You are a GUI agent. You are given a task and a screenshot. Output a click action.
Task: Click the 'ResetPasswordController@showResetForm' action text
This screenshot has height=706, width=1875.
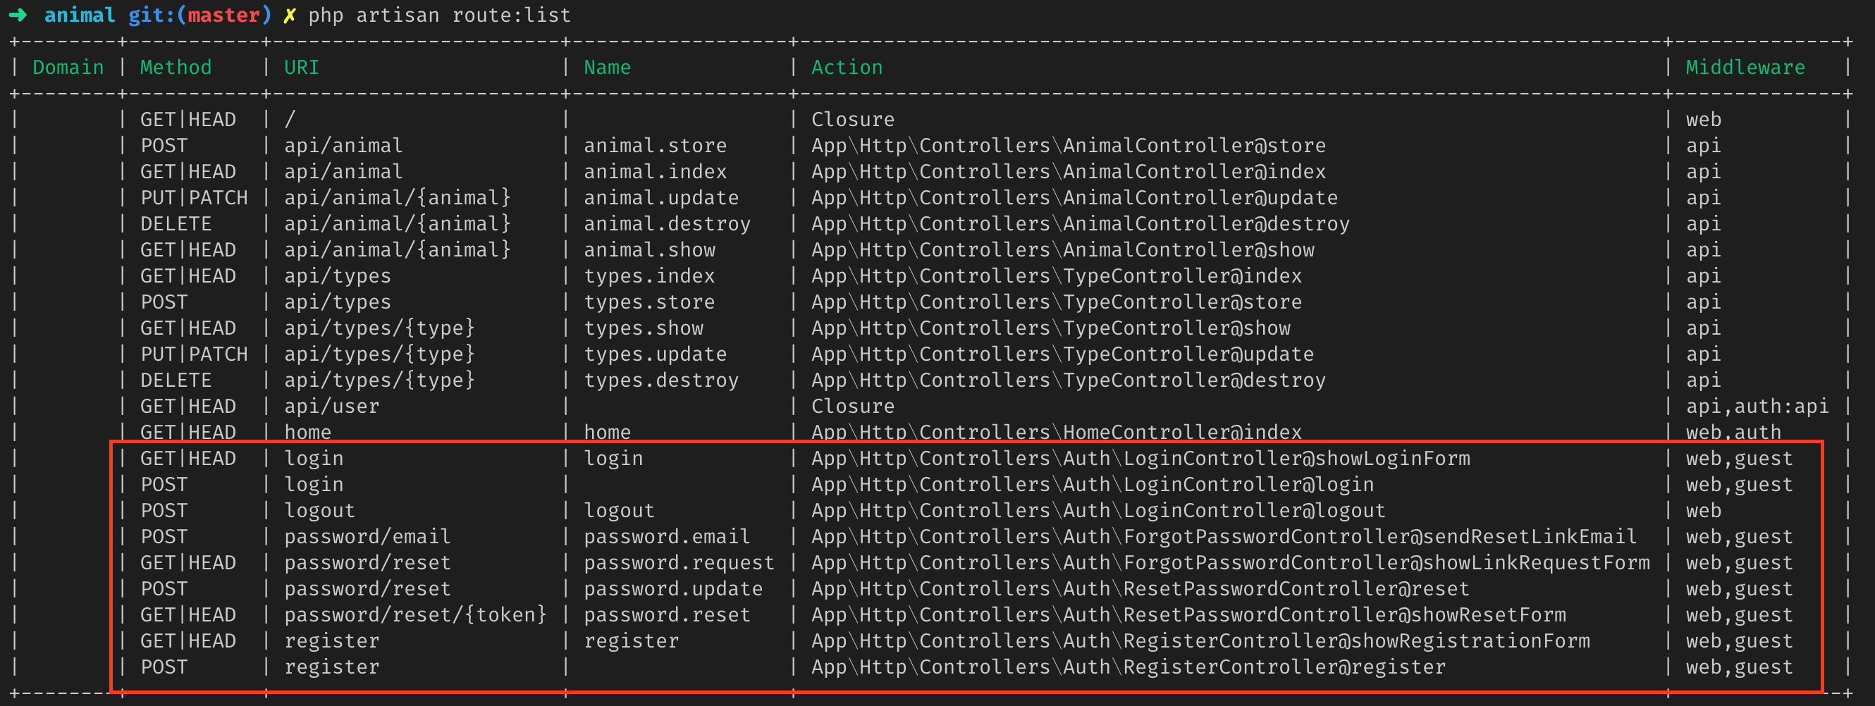click(x=1344, y=616)
